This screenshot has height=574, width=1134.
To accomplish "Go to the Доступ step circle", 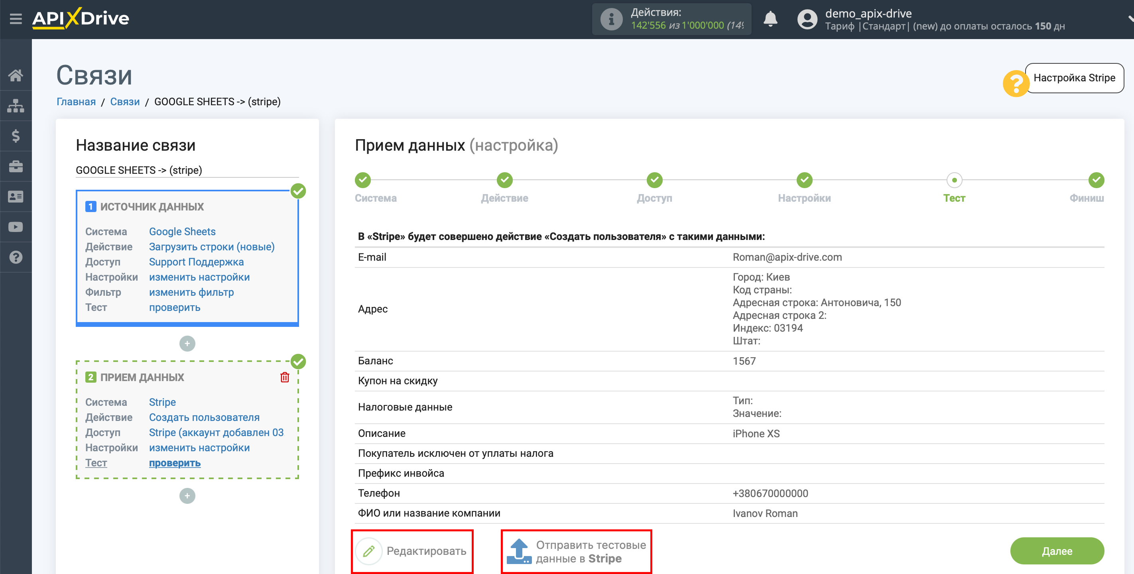I will 655,180.
